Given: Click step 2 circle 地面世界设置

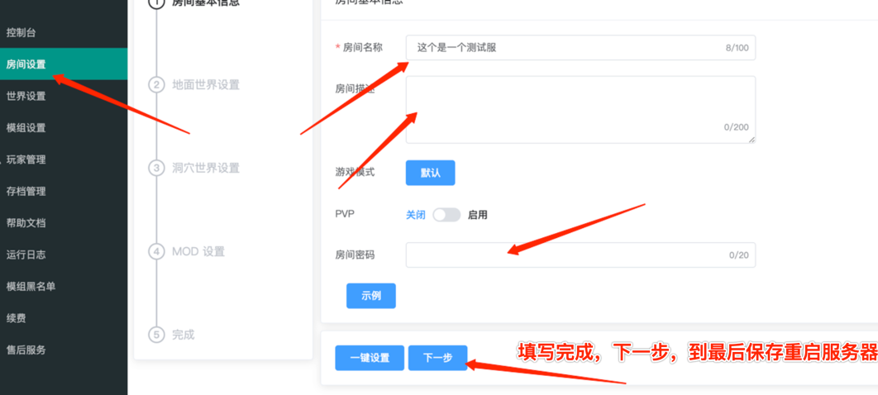Looking at the screenshot, I should coord(156,85).
